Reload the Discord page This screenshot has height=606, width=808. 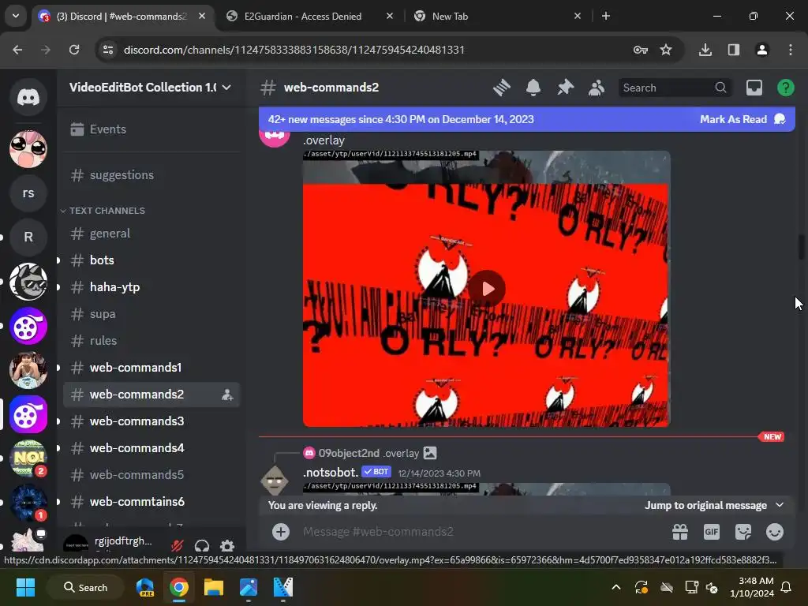pos(74,50)
